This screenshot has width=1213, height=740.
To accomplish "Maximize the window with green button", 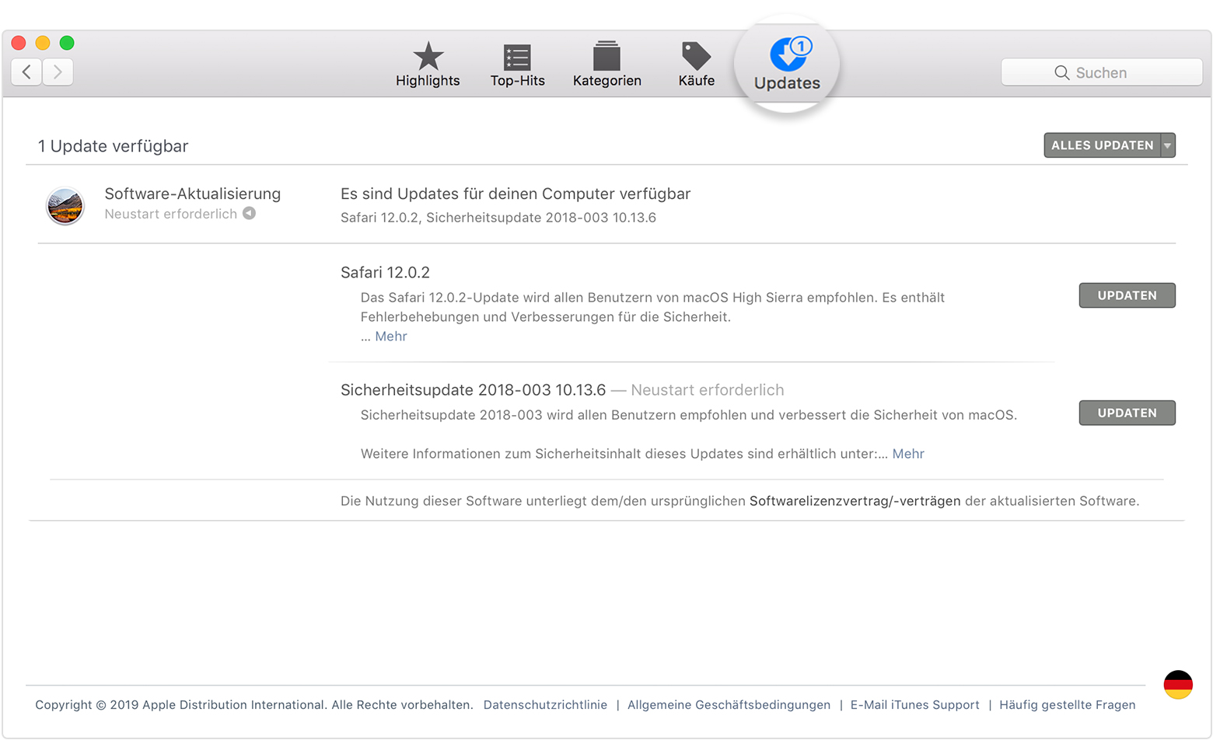I will tap(67, 43).
